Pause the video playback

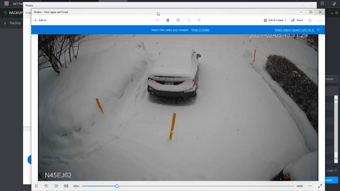pos(36,186)
